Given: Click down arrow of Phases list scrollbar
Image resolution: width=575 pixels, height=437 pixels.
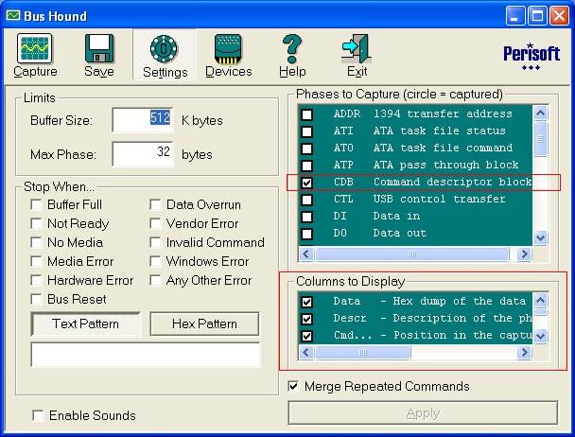Looking at the screenshot, I should (540, 238).
